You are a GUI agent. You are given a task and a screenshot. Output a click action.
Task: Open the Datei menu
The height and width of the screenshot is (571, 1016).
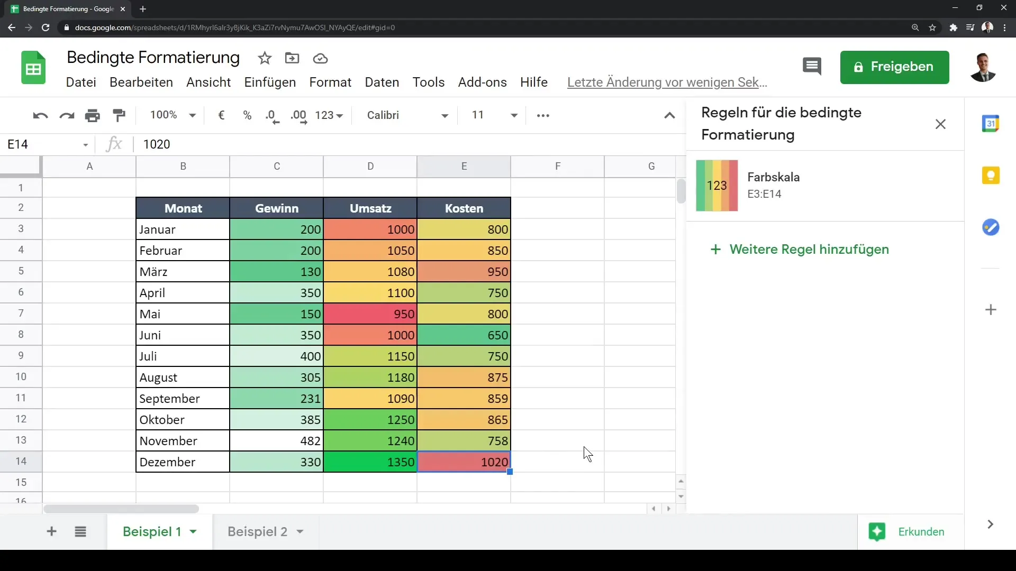click(x=81, y=82)
